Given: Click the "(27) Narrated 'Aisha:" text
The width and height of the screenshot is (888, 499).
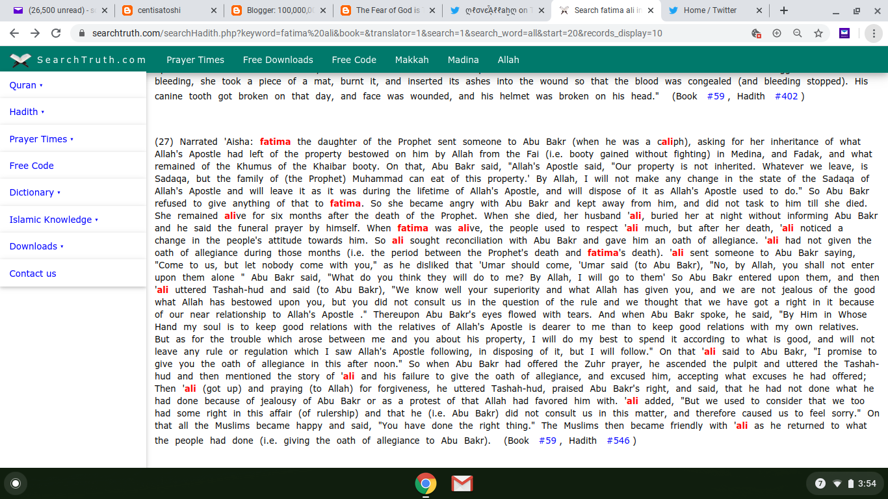Looking at the screenshot, I should (205, 142).
